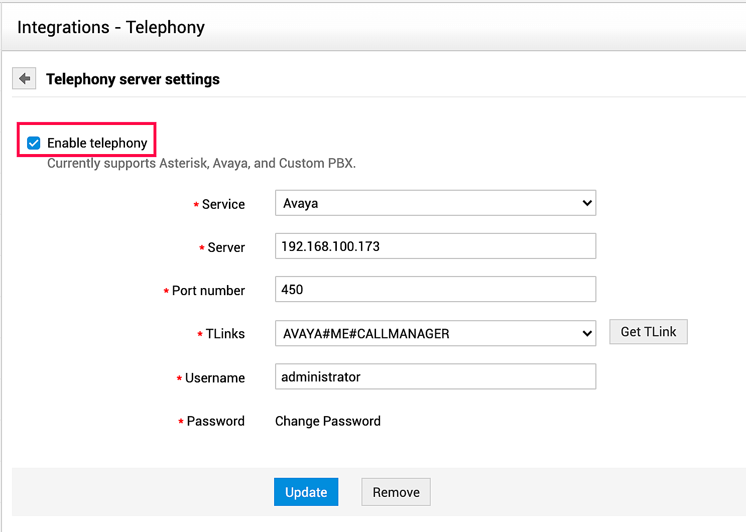Expand the TLinks dropdown

coord(435,334)
